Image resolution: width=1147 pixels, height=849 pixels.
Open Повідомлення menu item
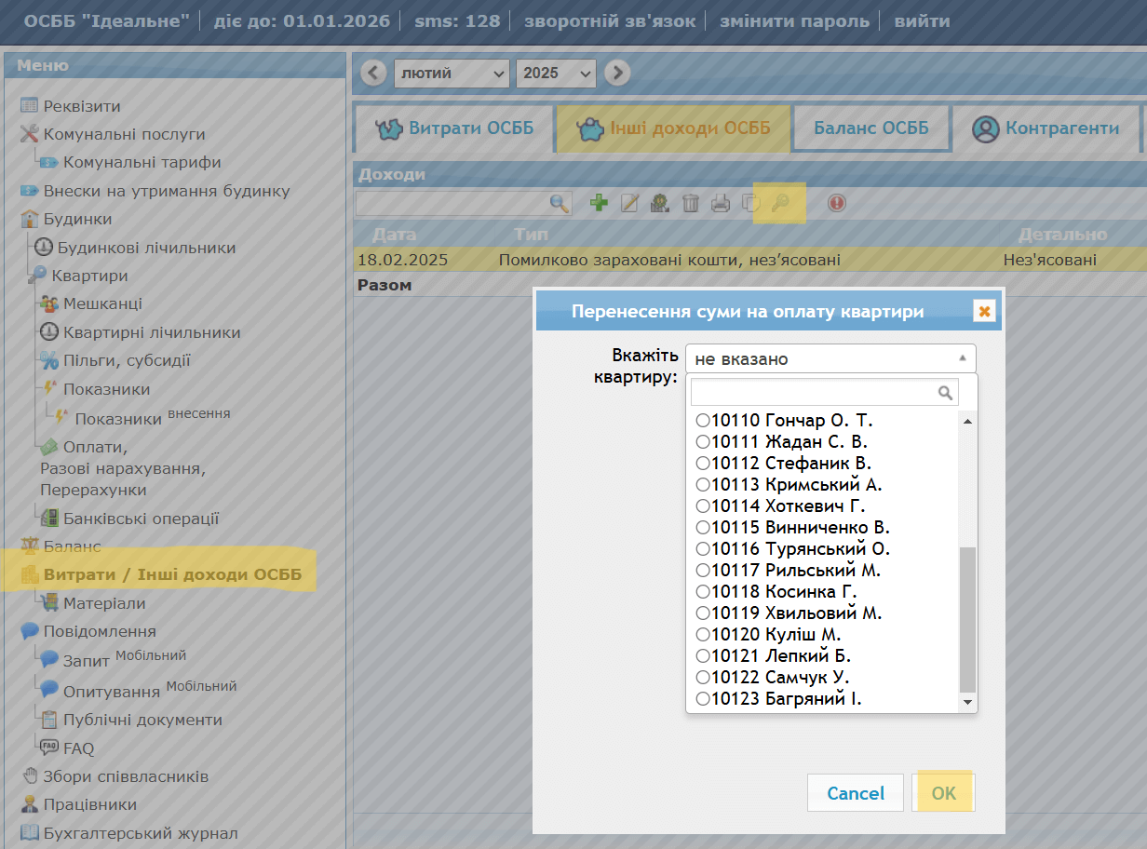point(100,631)
